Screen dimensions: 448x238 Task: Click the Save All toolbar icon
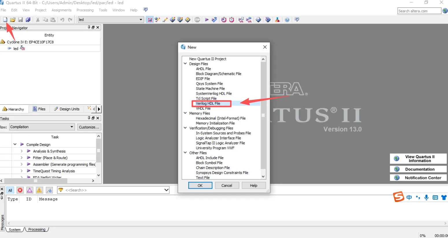click(x=28, y=20)
